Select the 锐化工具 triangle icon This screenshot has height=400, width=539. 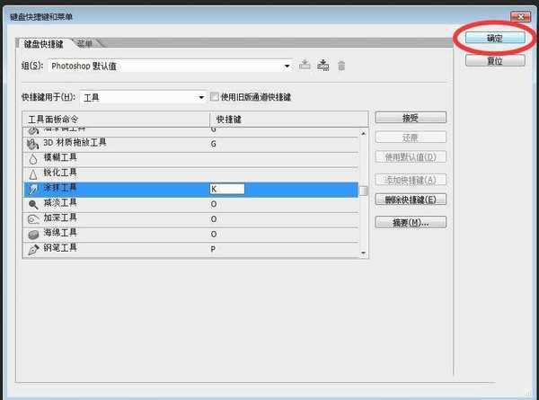[33, 174]
